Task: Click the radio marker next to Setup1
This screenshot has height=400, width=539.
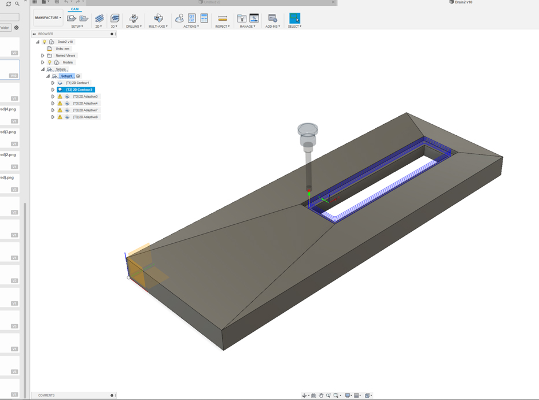Action: (77, 76)
